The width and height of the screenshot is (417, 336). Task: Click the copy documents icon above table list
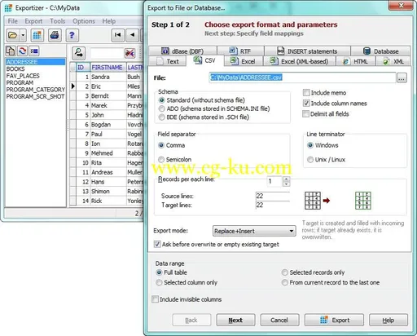pos(11,51)
